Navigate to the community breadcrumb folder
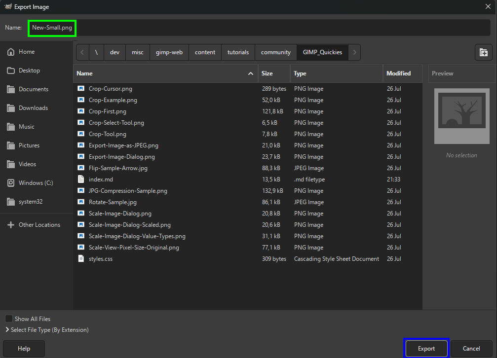The width and height of the screenshot is (497, 358). (x=275, y=52)
